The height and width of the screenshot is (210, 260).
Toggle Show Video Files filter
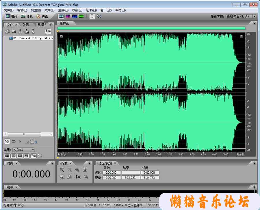20,156
